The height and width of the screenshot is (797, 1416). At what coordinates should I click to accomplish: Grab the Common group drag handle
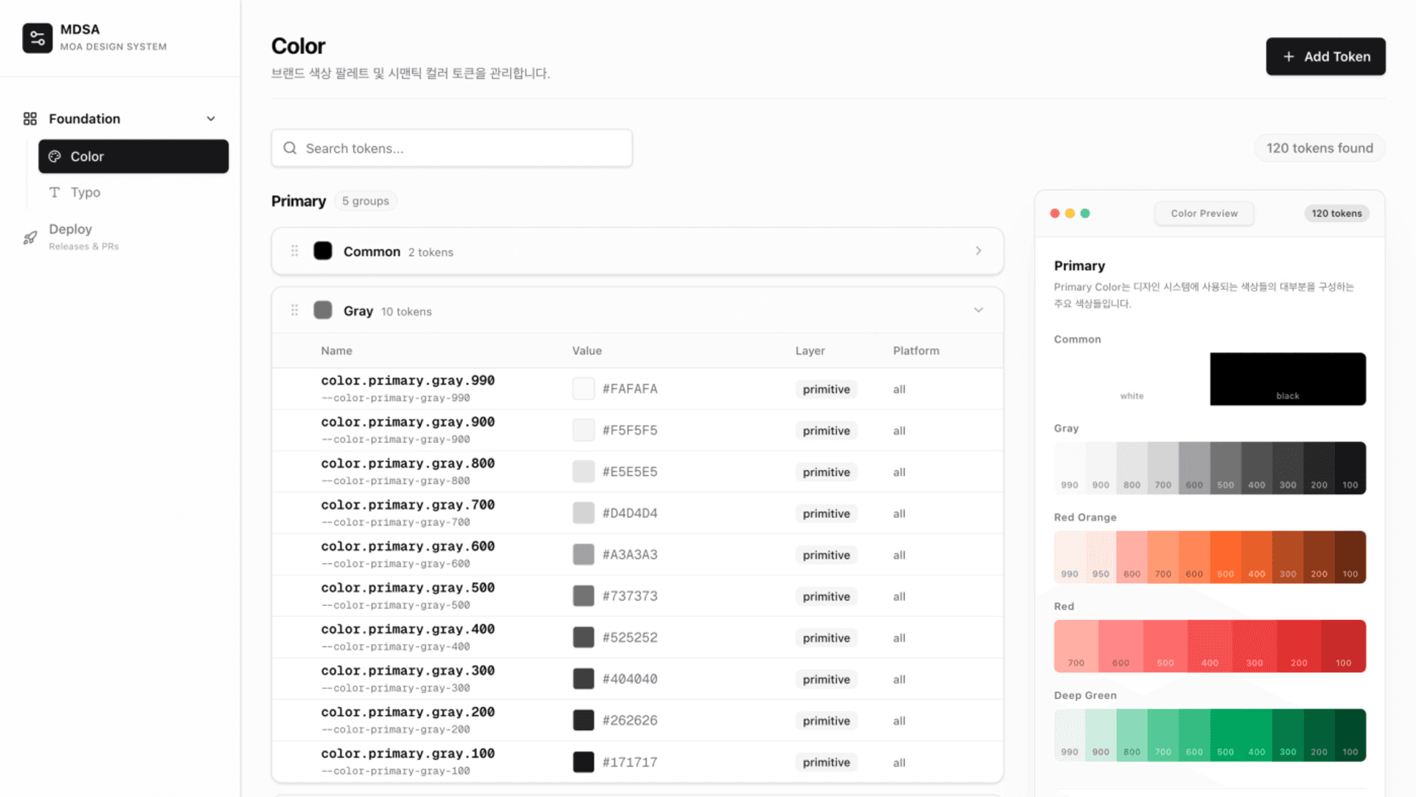[x=294, y=251]
